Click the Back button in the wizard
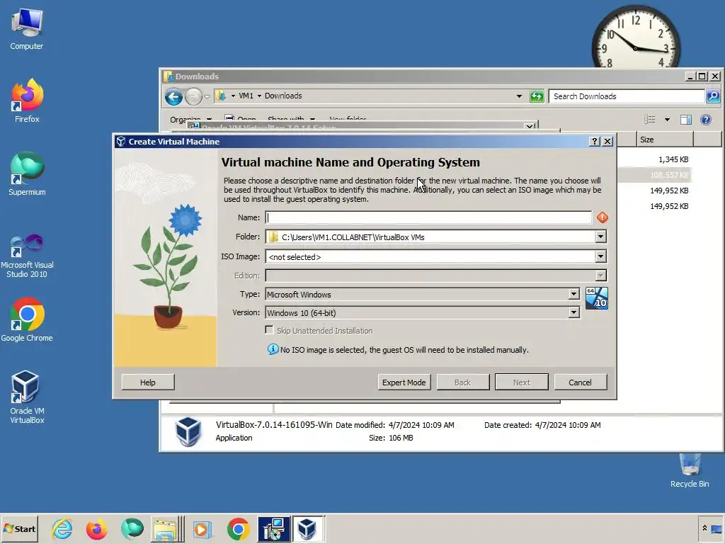Image resolution: width=725 pixels, height=544 pixels. click(463, 382)
